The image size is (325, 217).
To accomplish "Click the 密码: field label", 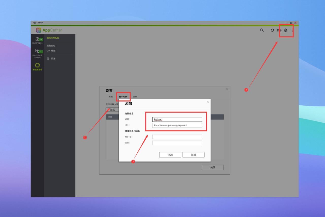I will 127,143.
